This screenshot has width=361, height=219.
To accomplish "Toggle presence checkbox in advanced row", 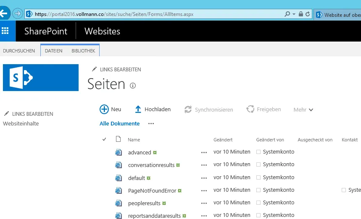I will [x=258, y=152].
